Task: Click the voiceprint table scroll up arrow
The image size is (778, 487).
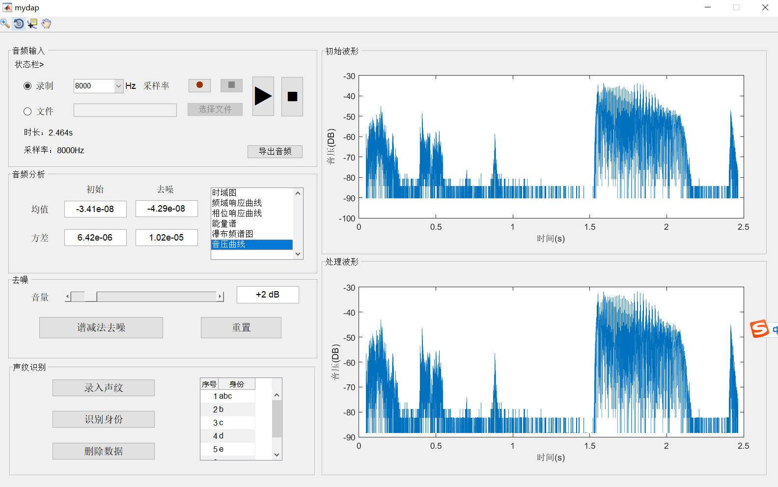Action: 277,395
